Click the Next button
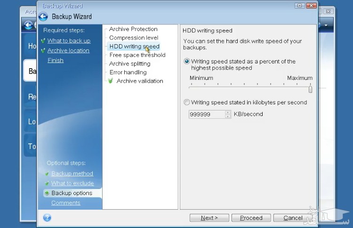Image resolution: width=353 pixels, height=228 pixels. (209, 218)
